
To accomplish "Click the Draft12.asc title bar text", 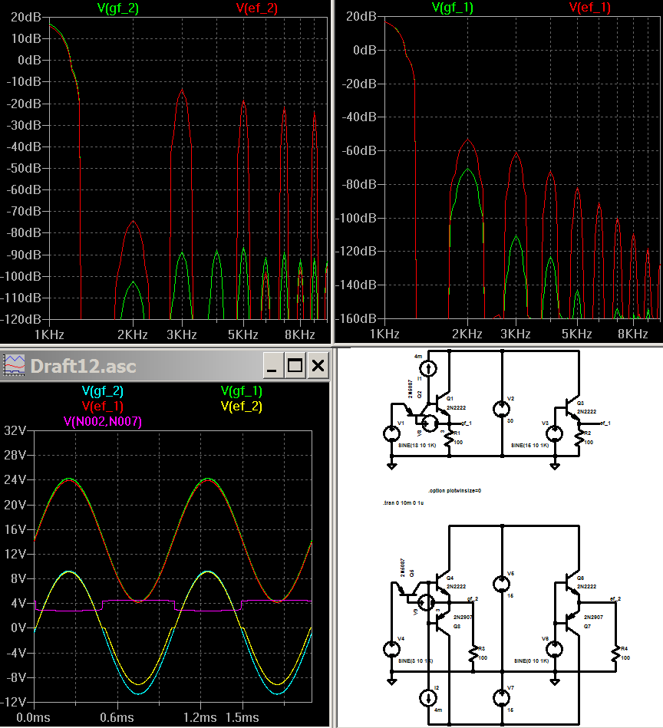I will tap(84, 367).
